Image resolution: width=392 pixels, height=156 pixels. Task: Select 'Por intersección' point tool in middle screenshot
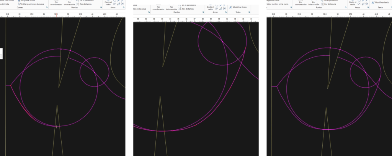point(171,8)
